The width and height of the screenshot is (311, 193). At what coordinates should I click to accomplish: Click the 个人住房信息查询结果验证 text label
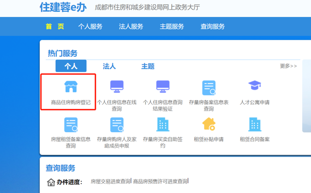point(163,105)
